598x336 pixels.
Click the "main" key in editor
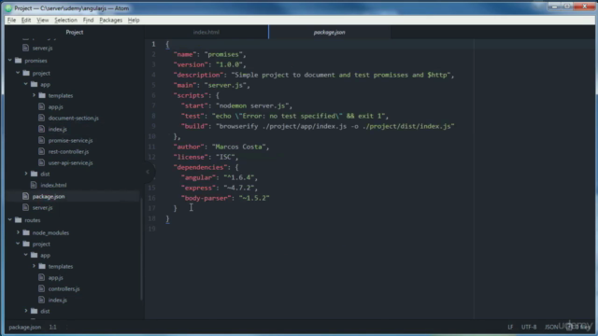tap(185, 85)
